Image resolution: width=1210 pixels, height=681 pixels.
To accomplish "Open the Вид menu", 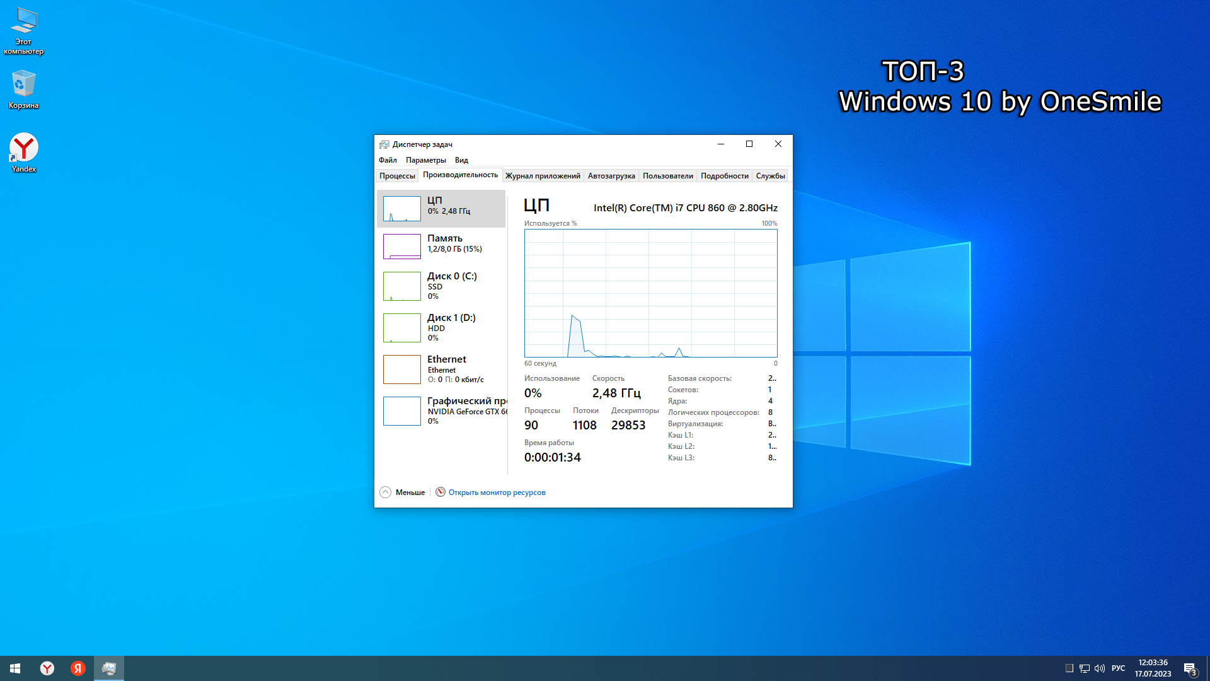I will coord(461,160).
